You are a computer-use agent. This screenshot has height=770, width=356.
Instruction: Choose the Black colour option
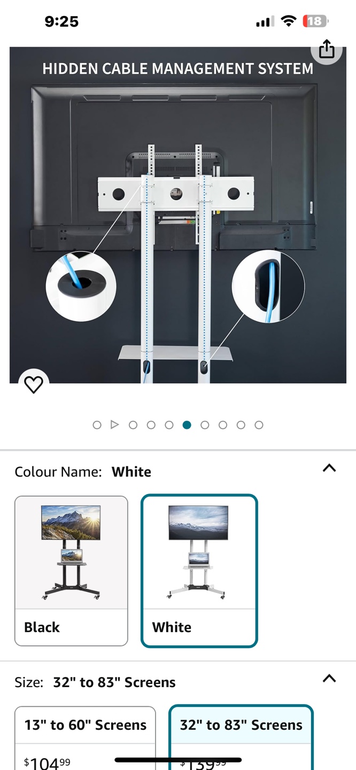pyautogui.click(x=71, y=571)
